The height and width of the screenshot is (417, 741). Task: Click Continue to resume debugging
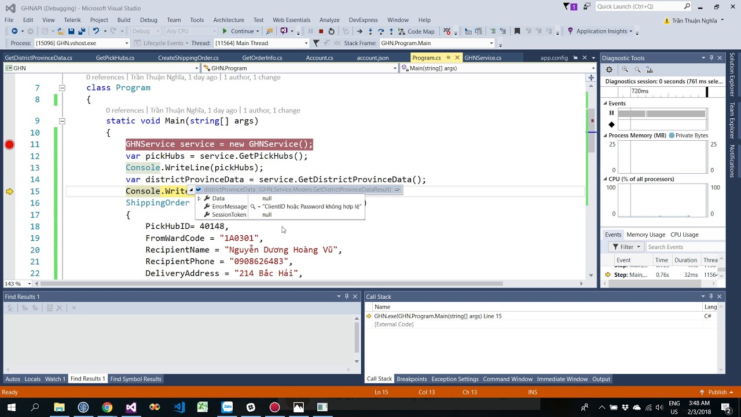(237, 31)
